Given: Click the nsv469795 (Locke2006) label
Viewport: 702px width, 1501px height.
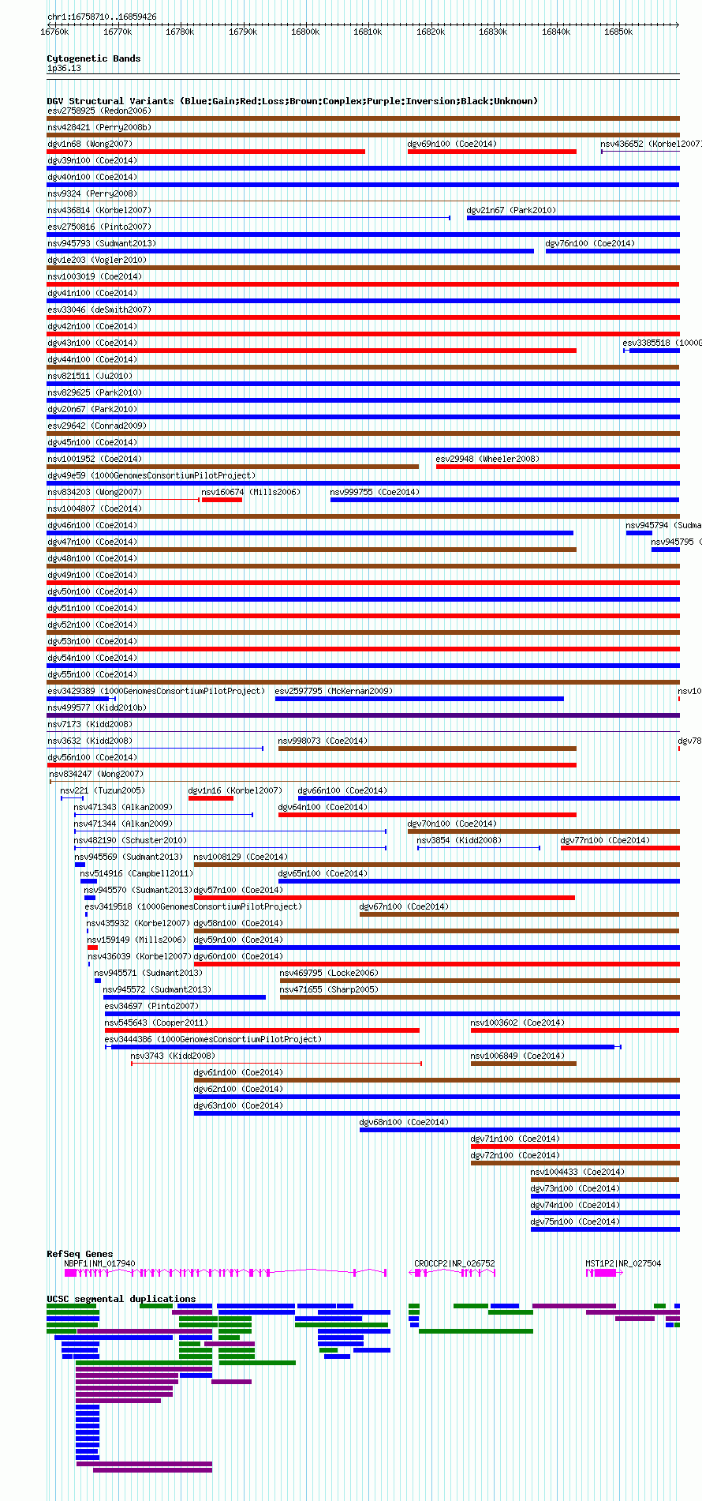Looking at the screenshot, I should tap(329, 973).
